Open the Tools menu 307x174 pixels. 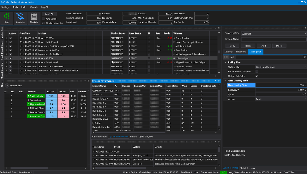pos(15,7)
